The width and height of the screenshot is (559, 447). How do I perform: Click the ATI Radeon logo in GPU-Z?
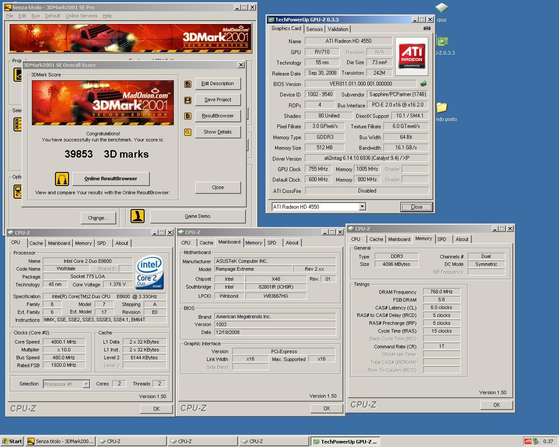(412, 56)
